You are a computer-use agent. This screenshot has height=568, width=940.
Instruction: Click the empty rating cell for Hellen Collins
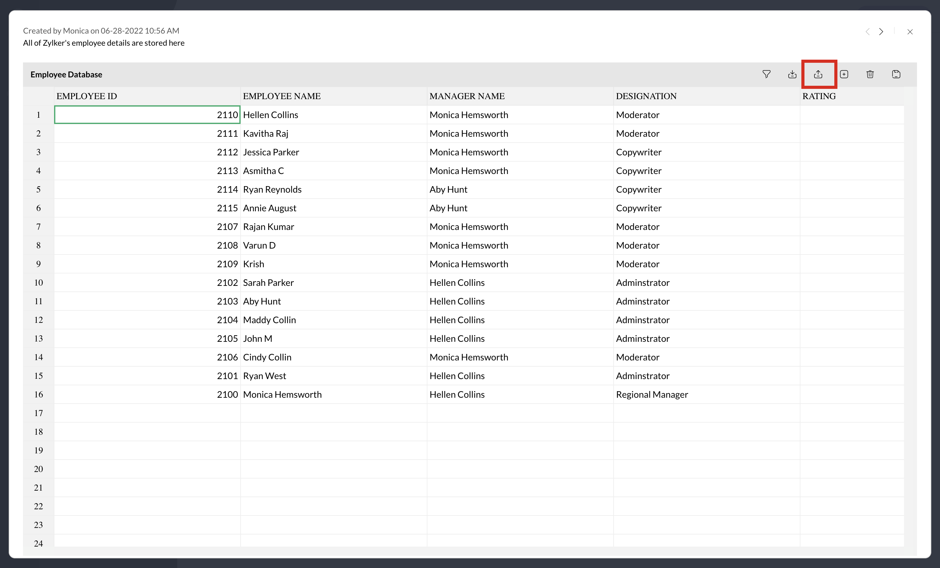coord(851,115)
